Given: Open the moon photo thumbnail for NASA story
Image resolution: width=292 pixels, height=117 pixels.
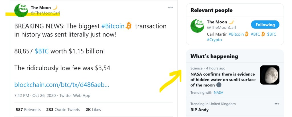Looking at the screenshot, I should pos(269,75).
